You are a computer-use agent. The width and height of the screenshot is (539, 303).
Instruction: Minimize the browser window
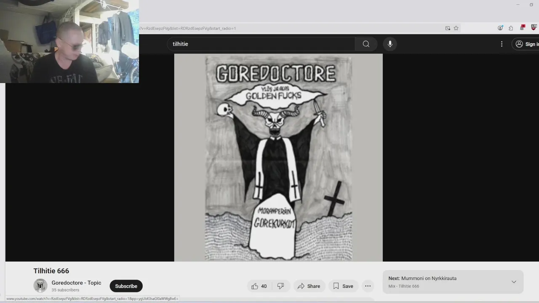(x=518, y=5)
